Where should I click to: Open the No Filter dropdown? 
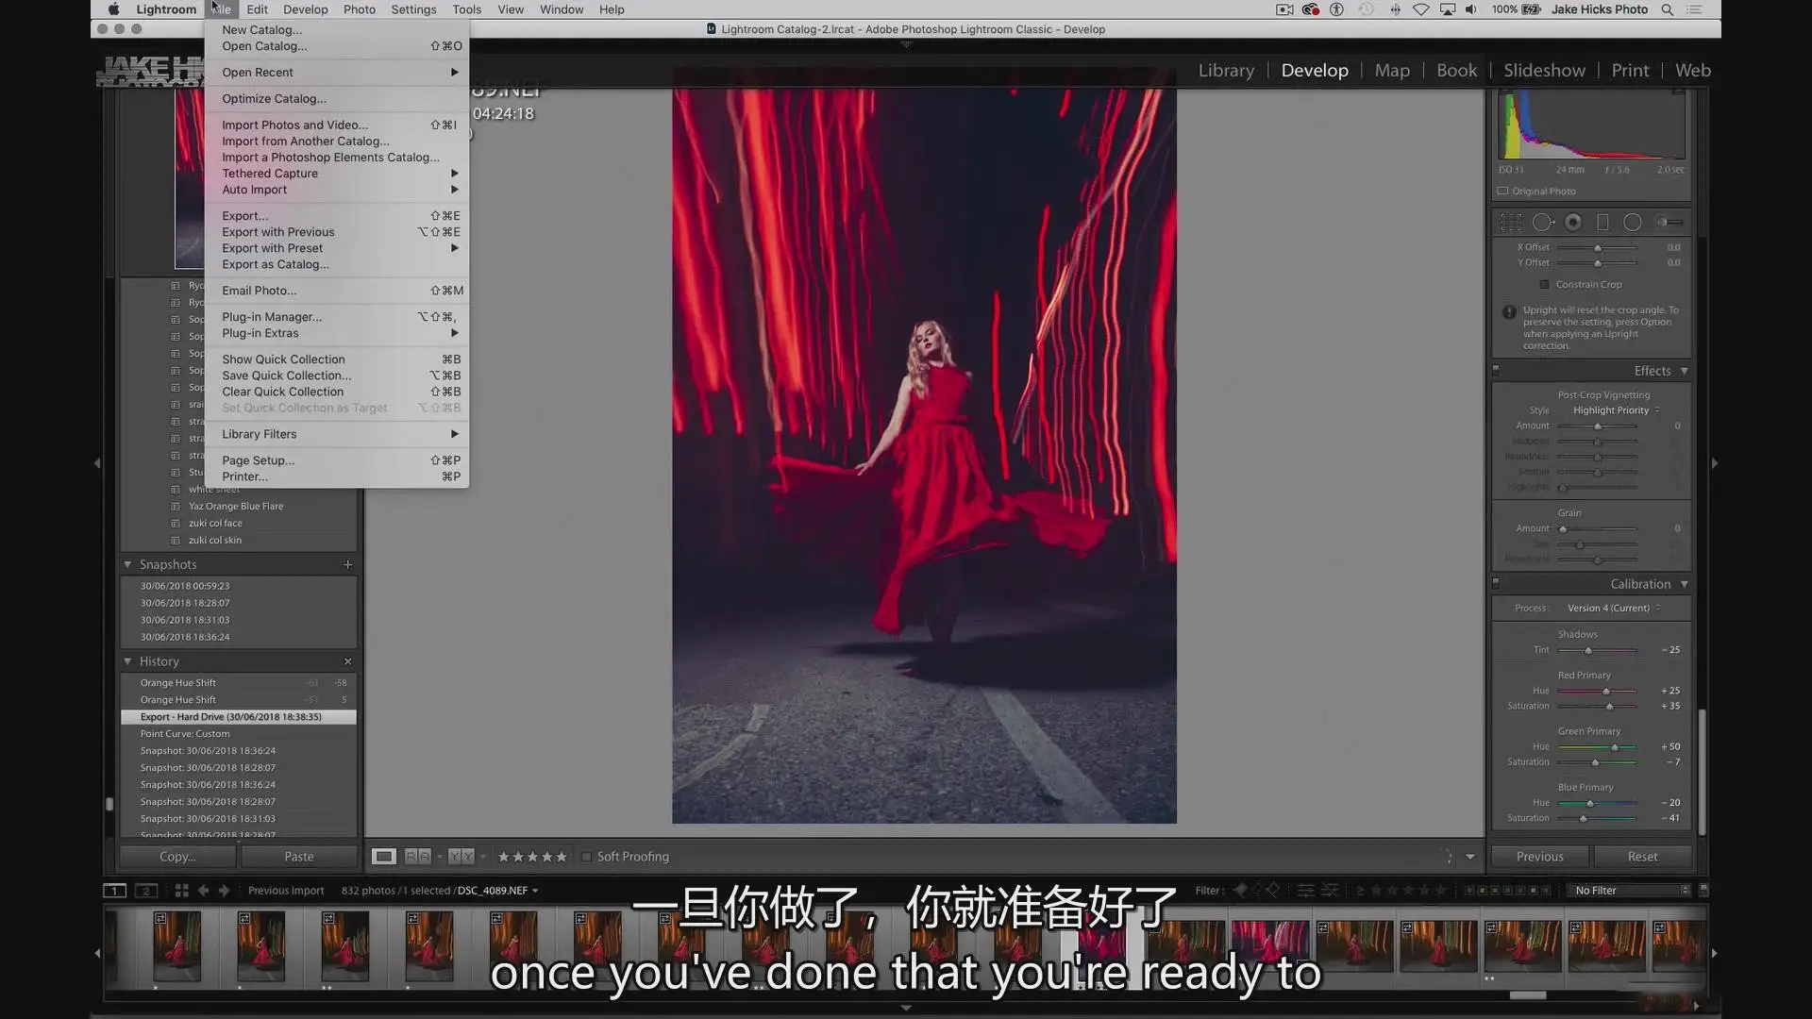pyautogui.click(x=1631, y=891)
